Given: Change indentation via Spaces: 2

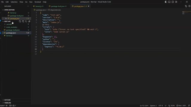Looking at the screenshot, I should [x=153, y=106].
